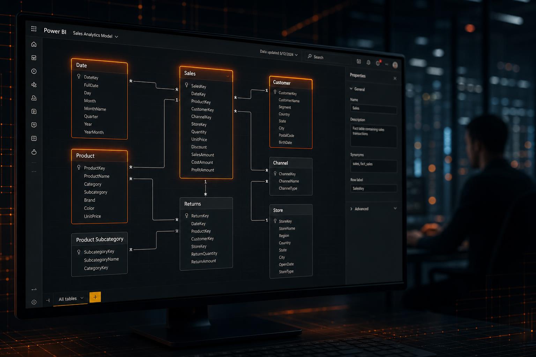Select the MonthName field

point(95,109)
